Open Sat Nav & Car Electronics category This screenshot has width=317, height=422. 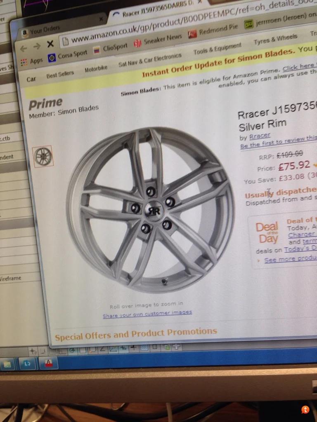(150, 60)
